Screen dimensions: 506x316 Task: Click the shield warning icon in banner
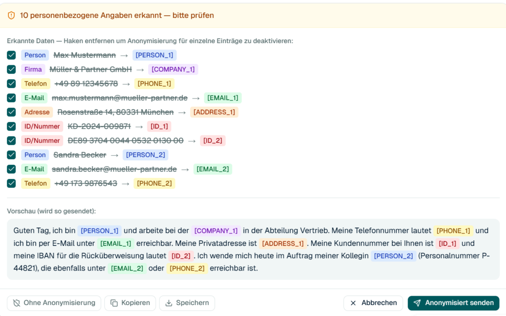[x=11, y=15]
